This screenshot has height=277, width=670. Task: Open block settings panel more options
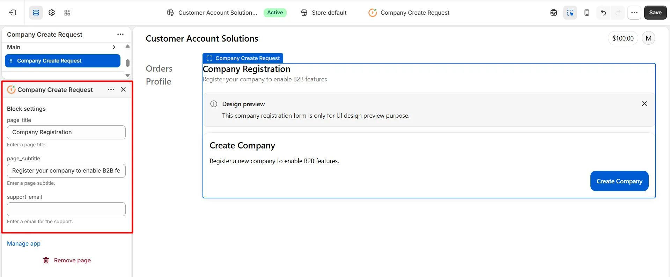(x=111, y=89)
